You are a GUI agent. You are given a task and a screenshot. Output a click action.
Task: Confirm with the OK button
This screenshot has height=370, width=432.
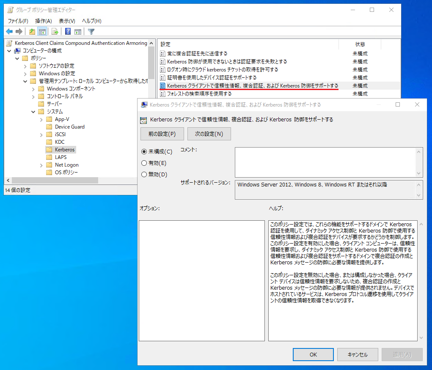313,355
